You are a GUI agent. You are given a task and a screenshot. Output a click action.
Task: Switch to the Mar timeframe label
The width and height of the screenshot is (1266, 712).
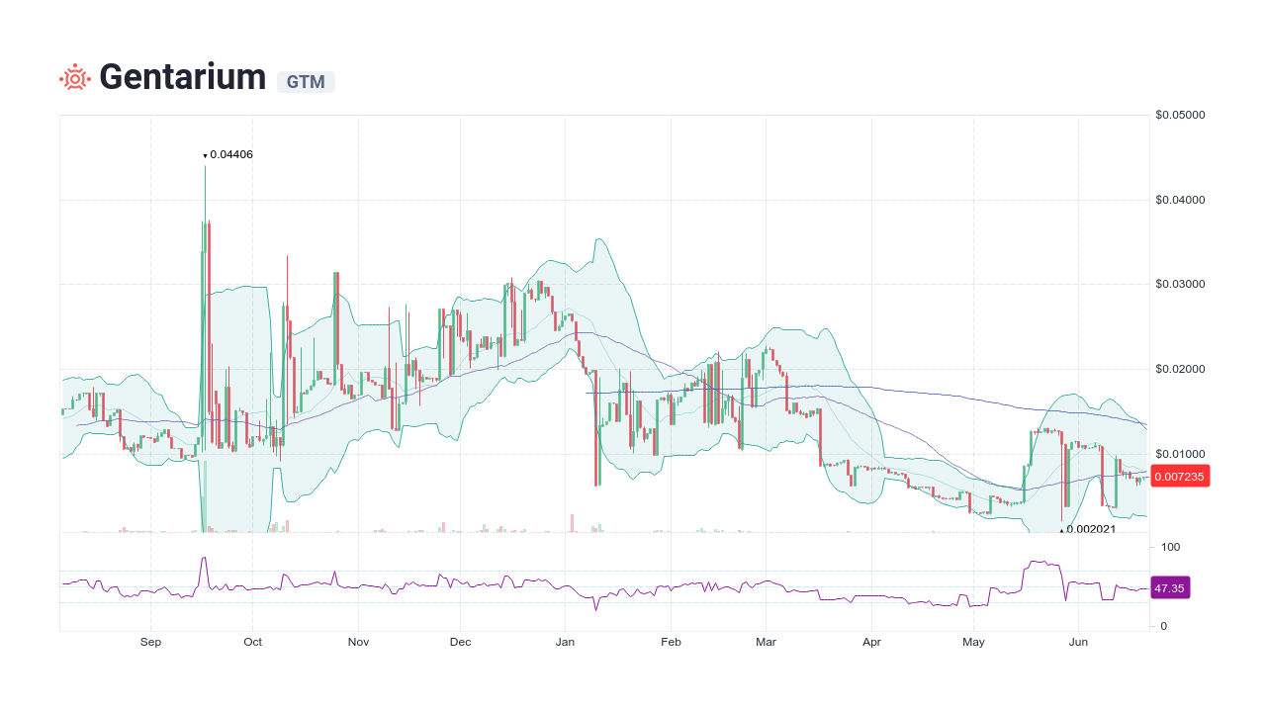(767, 642)
